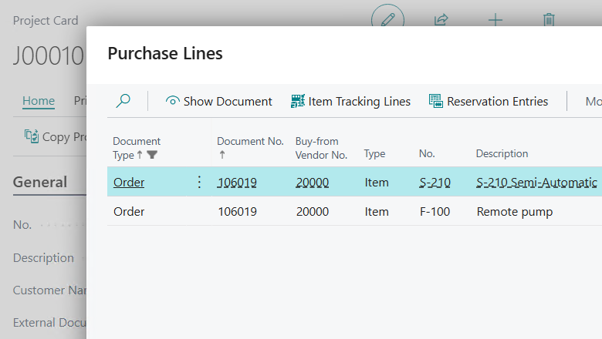This screenshot has height=339, width=602.
Task: Click the filter funnel on Document Type column
Action: click(x=152, y=155)
